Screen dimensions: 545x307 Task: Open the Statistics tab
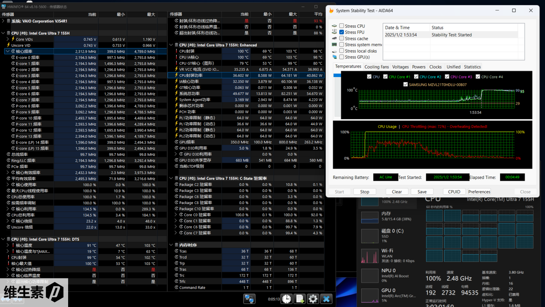472,67
